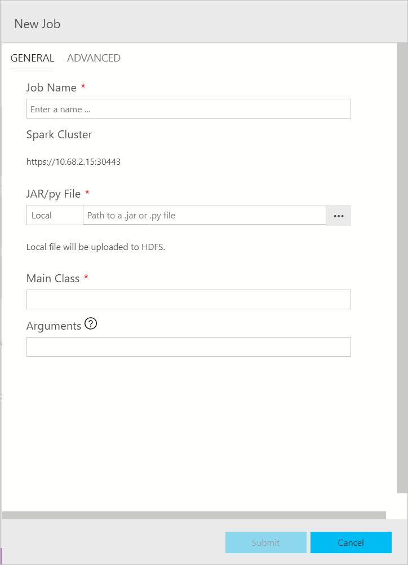
Task: Switch to the ADVANCED tab
Action: pos(94,58)
